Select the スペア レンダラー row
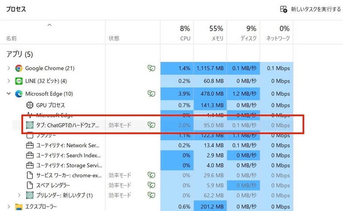 pos(147,185)
